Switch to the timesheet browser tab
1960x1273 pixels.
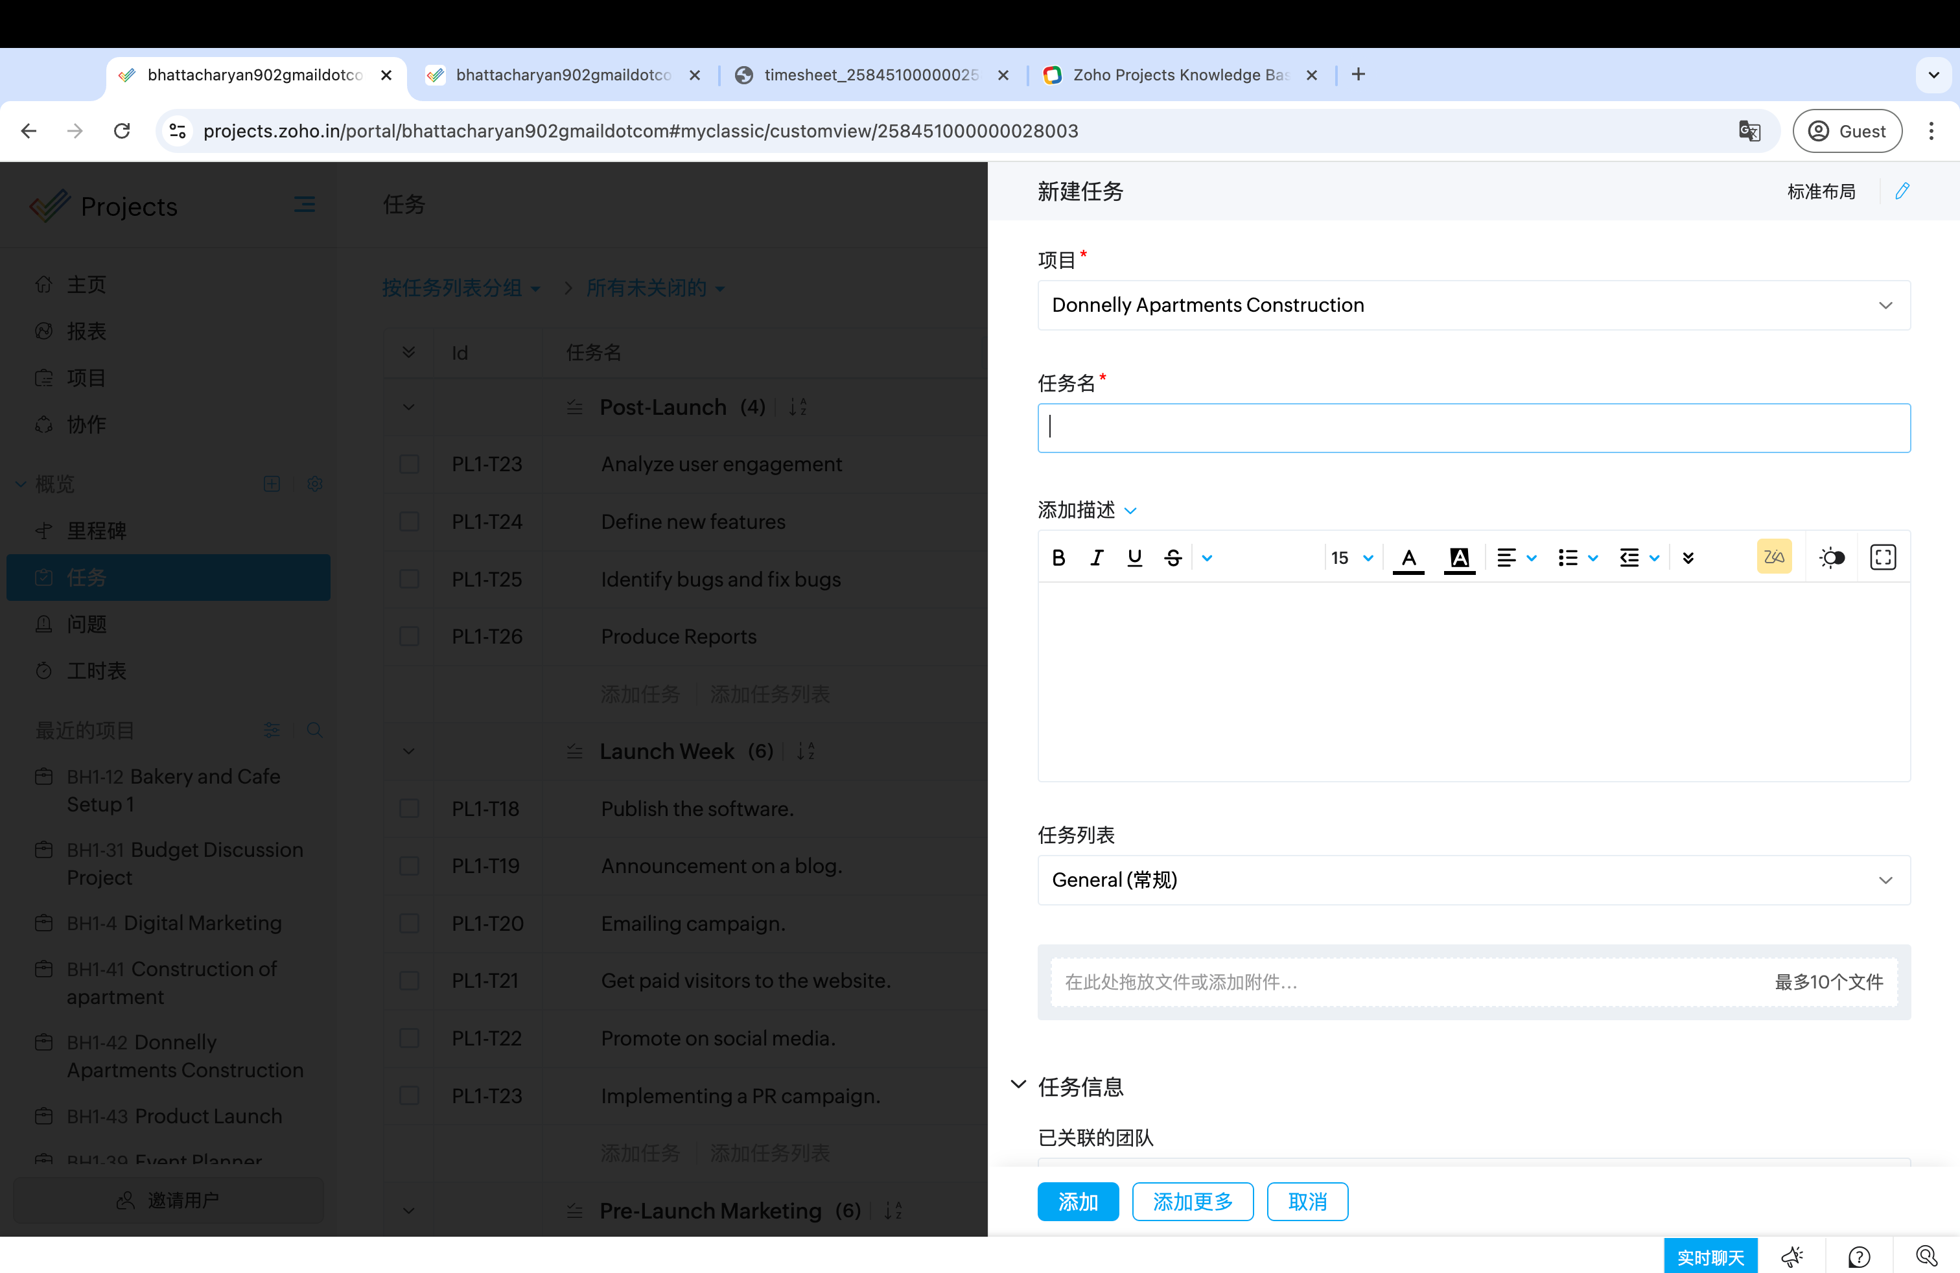pyautogui.click(x=871, y=75)
